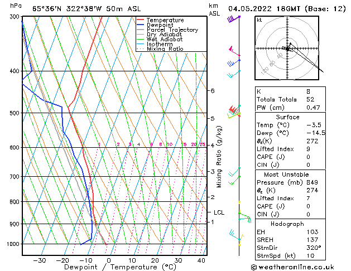Screen dimensions: 351x271
Task: Click the hodograph center point
Action: [x=288, y=49]
